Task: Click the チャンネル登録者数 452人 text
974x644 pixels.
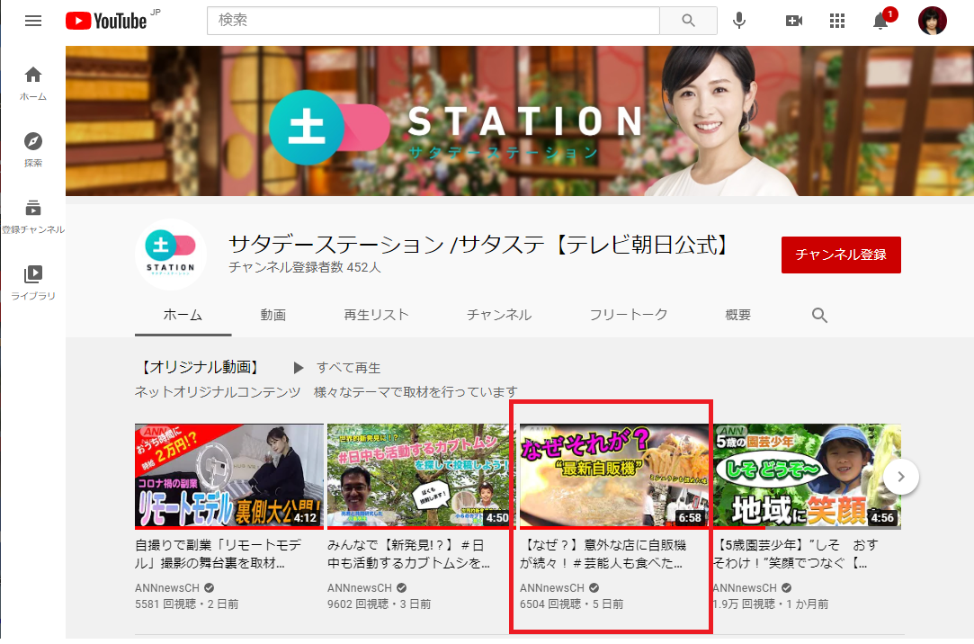Action: [x=304, y=267]
